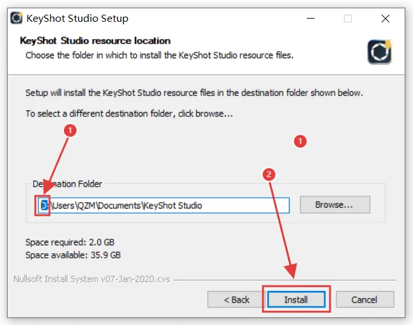The width and height of the screenshot is (413, 325).
Task: Click the standalone red marker 1 above Browse
Action: click(x=300, y=141)
